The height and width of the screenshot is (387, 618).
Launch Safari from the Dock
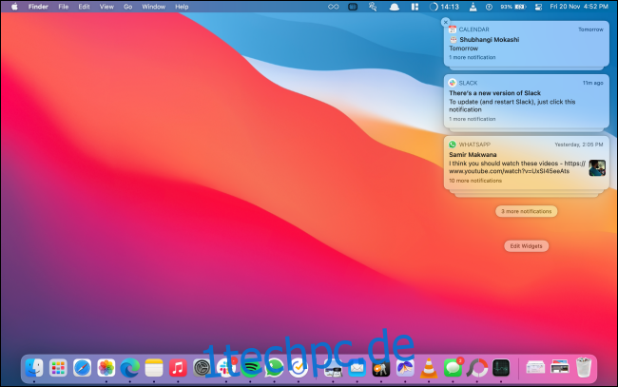tap(82, 368)
